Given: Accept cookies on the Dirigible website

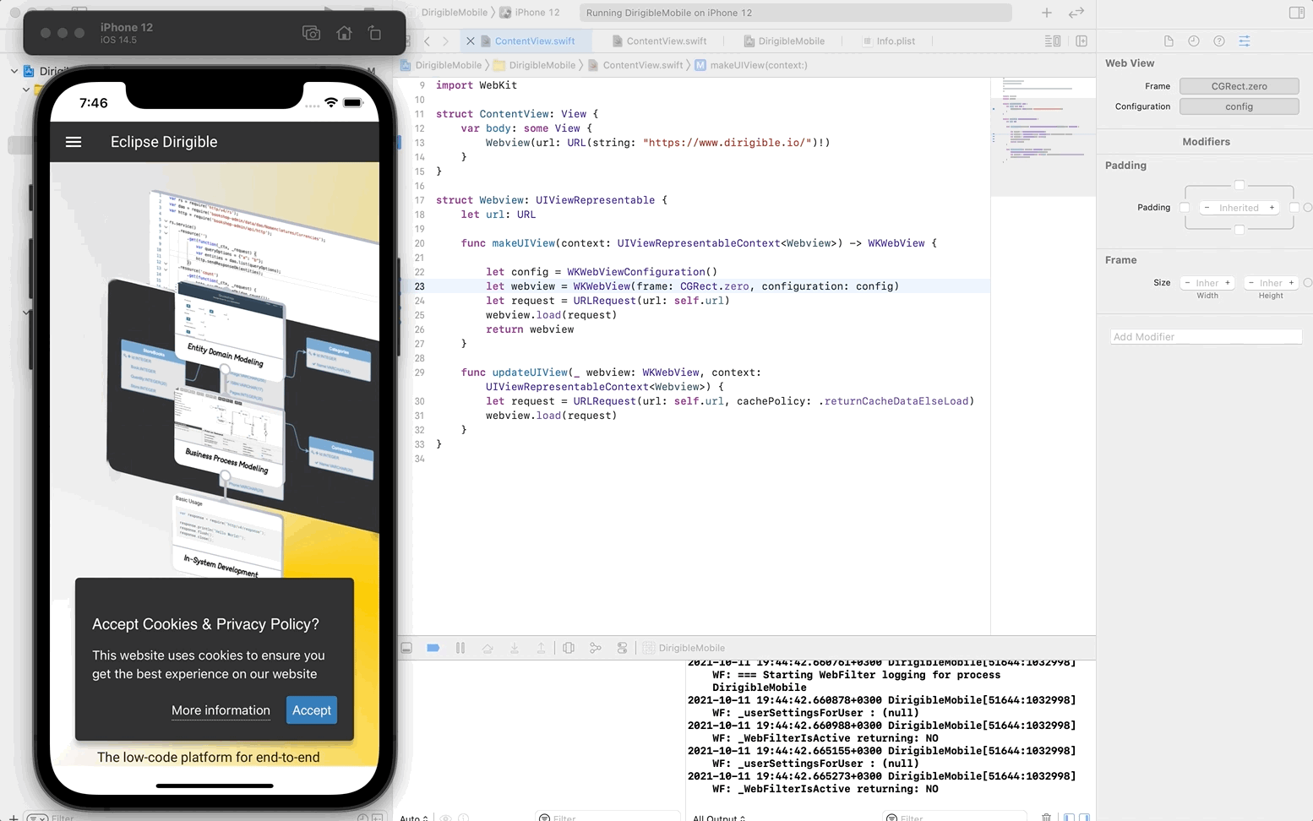Looking at the screenshot, I should [x=312, y=710].
